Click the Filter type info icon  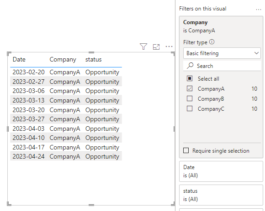pos(212,42)
